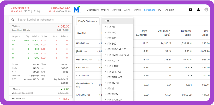Click the search magnifier icon
This screenshot has width=214, height=105.
click(x=13, y=20)
